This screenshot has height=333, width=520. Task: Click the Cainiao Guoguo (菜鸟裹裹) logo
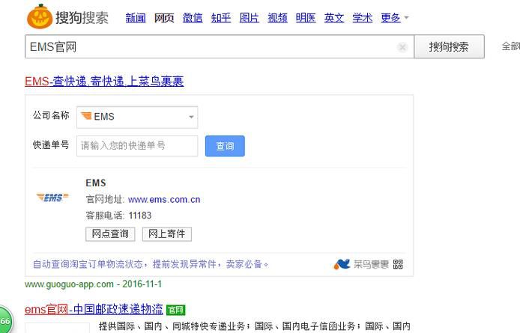361,264
